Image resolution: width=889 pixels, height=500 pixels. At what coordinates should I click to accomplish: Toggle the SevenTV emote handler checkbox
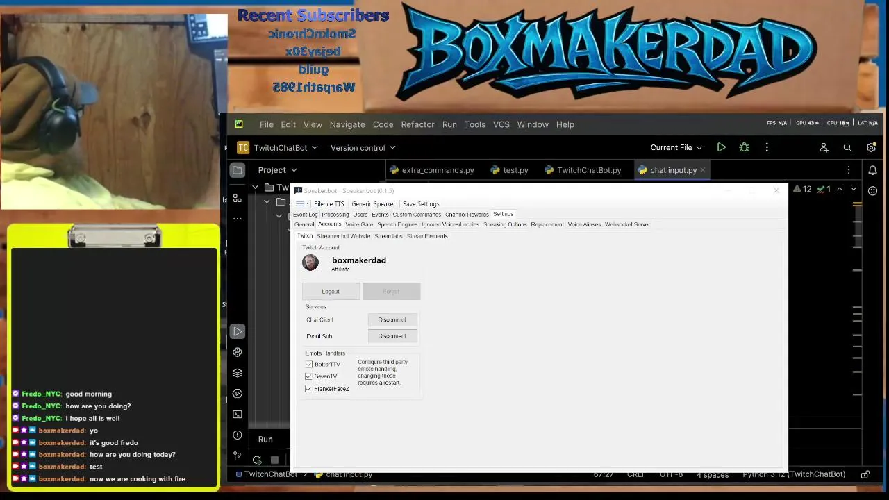(309, 376)
